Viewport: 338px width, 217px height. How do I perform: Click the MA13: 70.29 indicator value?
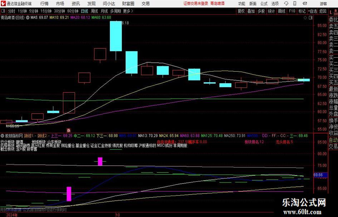(148, 135)
